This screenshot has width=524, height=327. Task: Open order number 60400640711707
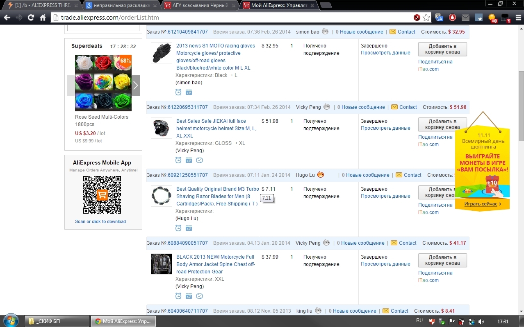pyautogui.click(x=187, y=311)
